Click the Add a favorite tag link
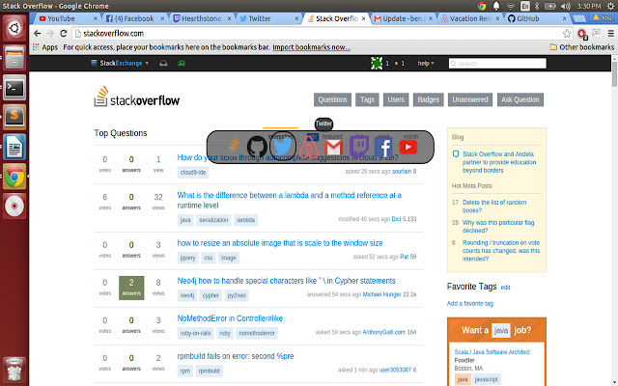Image resolution: width=618 pixels, height=386 pixels. pos(470,303)
